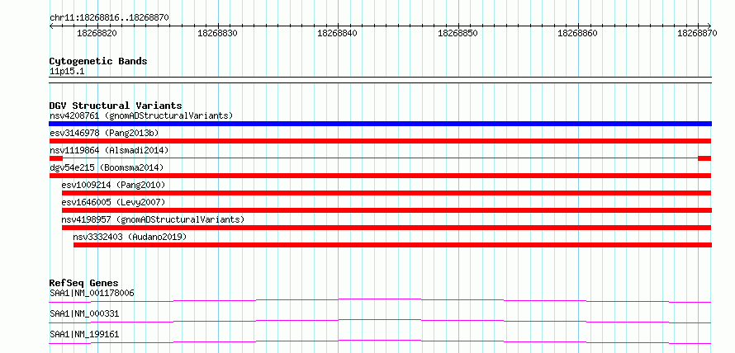Open the SAA1|NM_199161 transcript label
Screen dimensions: 735x353
(x=84, y=334)
